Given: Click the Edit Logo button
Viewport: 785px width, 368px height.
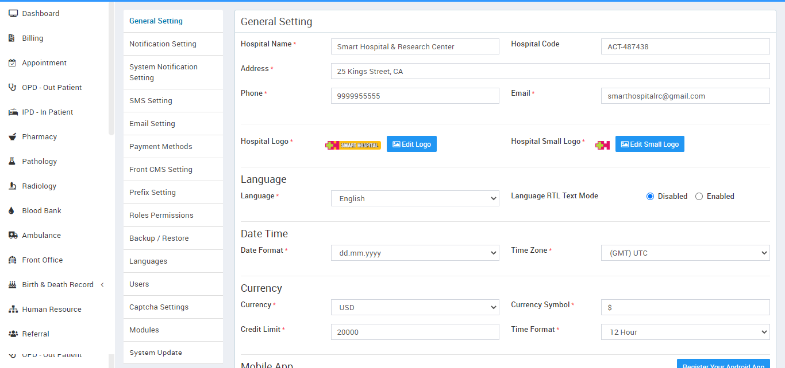Looking at the screenshot, I should coord(411,144).
